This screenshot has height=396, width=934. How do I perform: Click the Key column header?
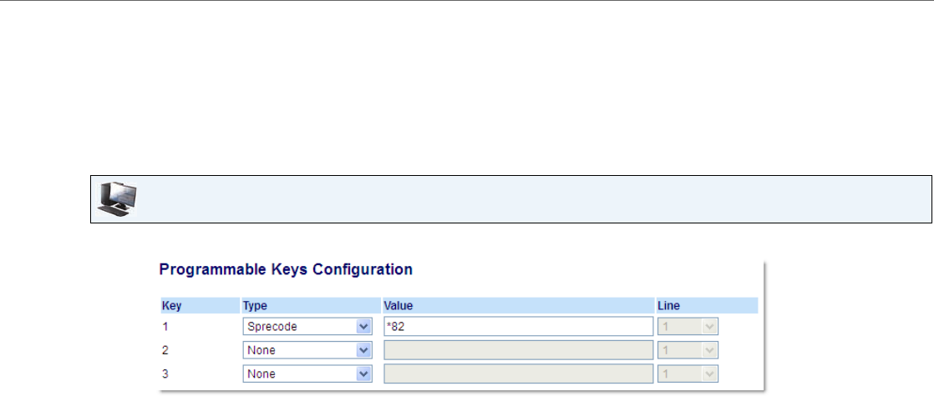(170, 307)
